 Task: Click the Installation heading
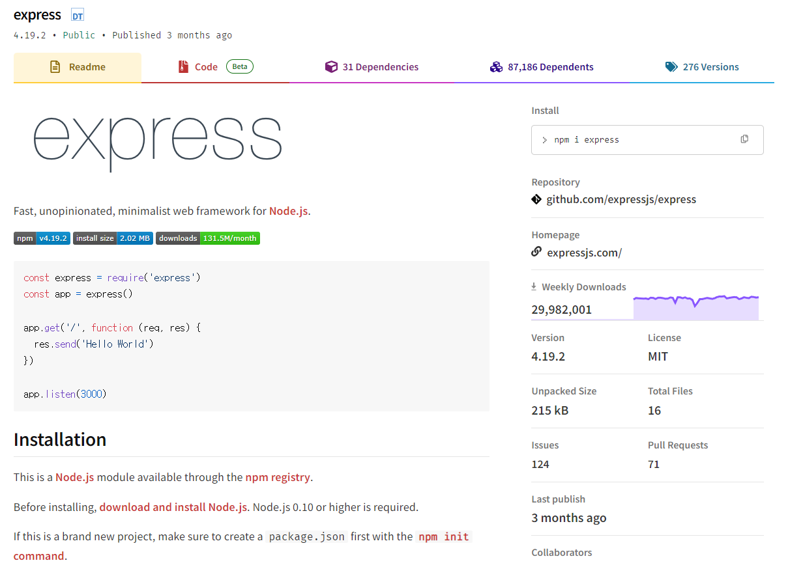click(x=60, y=439)
